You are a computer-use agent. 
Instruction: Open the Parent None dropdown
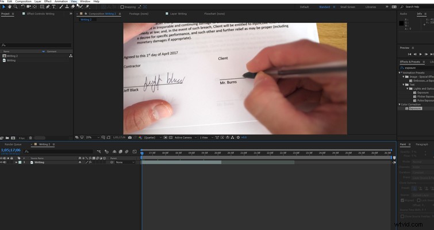pos(125,162)
